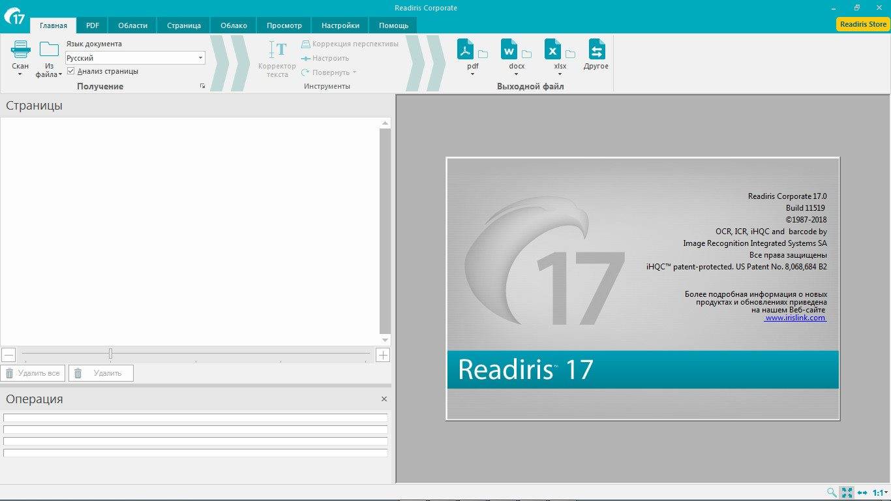Image resolution: width=891 pixels, height=501 pixels.
Task: Click the Страницы panel scroll down arrow
Action: 385,340
